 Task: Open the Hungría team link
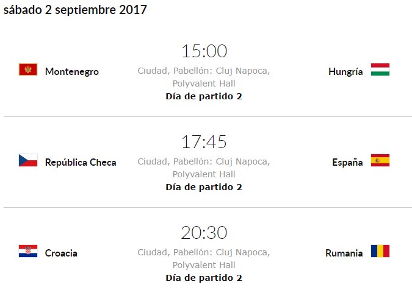click(345, 71)
